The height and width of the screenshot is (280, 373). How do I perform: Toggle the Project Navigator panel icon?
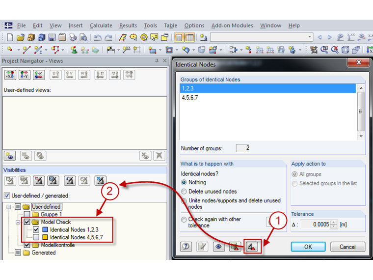179,37
